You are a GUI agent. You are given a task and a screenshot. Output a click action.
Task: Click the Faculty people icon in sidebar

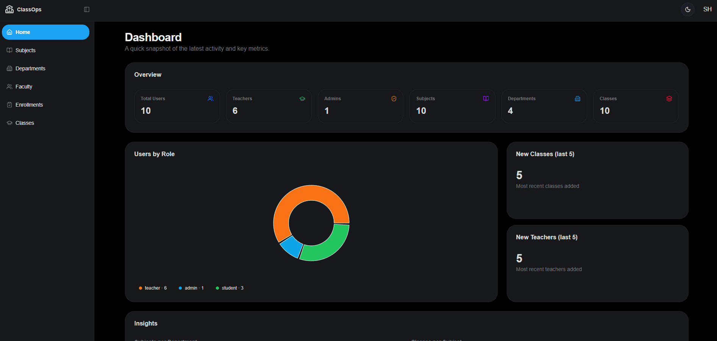[x=9, y=87]
